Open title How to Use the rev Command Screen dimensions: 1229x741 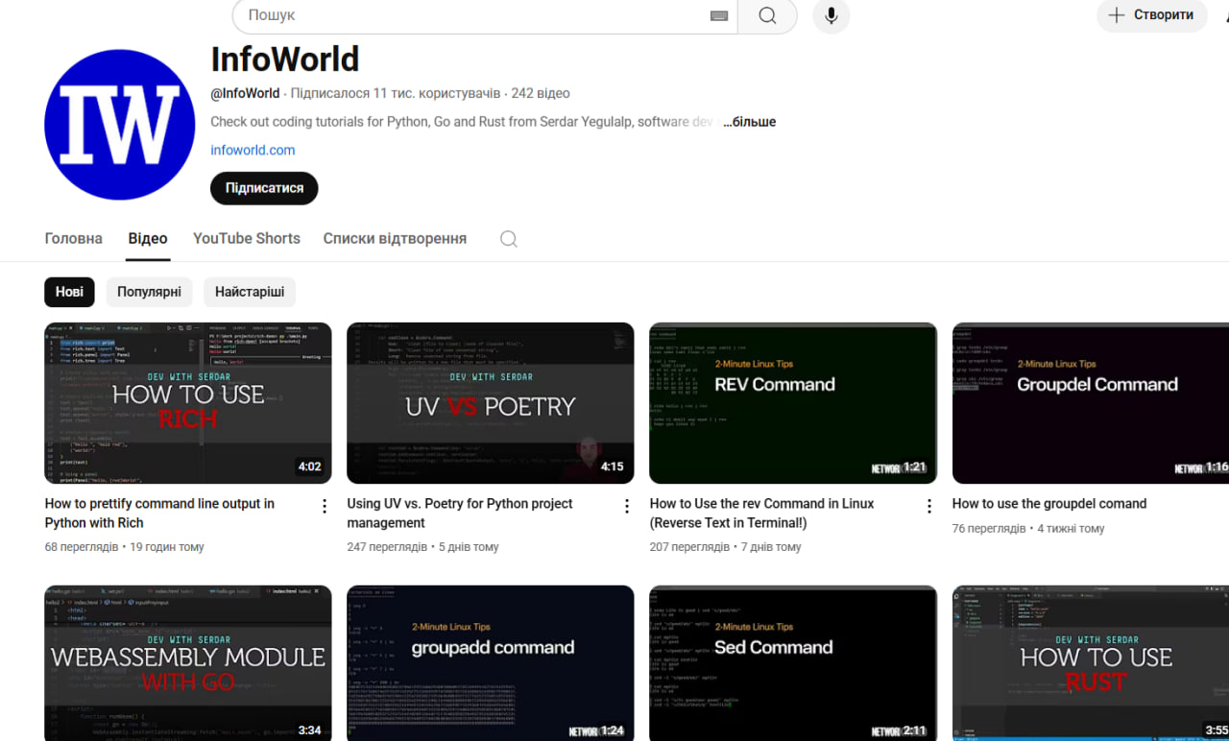(x=761, y=513)
